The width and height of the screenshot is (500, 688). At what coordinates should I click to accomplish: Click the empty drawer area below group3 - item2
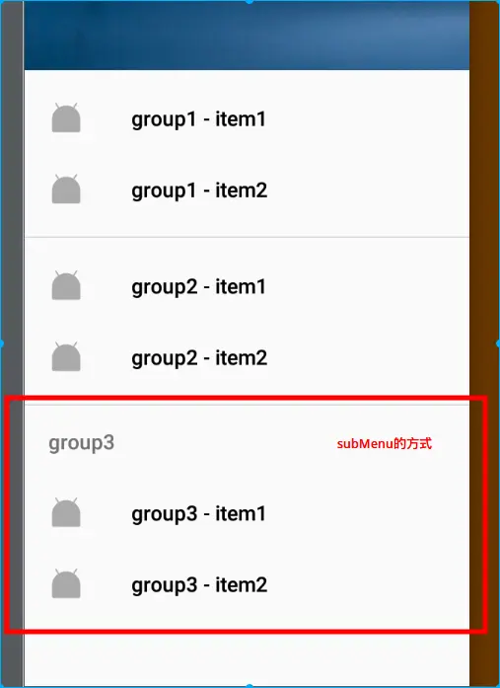point(247,660)
